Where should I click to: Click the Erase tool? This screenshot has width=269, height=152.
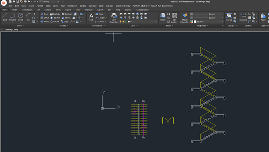[x=45, y=14]
